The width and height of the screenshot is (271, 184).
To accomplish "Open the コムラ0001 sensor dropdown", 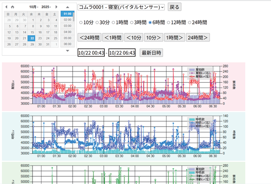I will [121, 8].
